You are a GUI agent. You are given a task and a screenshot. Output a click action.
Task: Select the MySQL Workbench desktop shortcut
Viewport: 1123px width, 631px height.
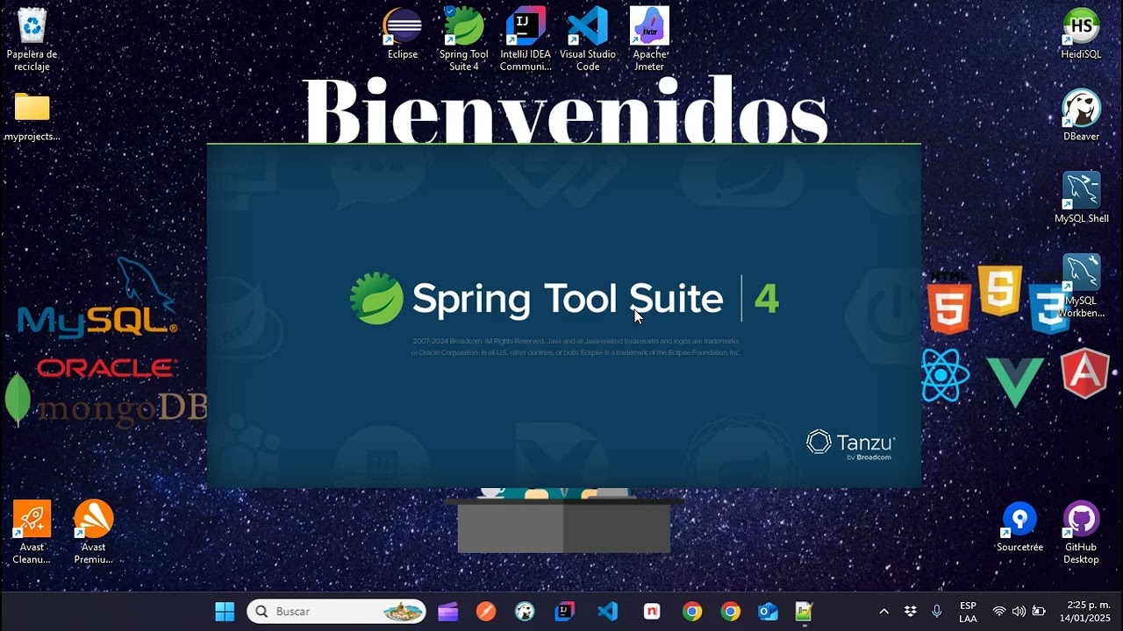point(1081,287)
